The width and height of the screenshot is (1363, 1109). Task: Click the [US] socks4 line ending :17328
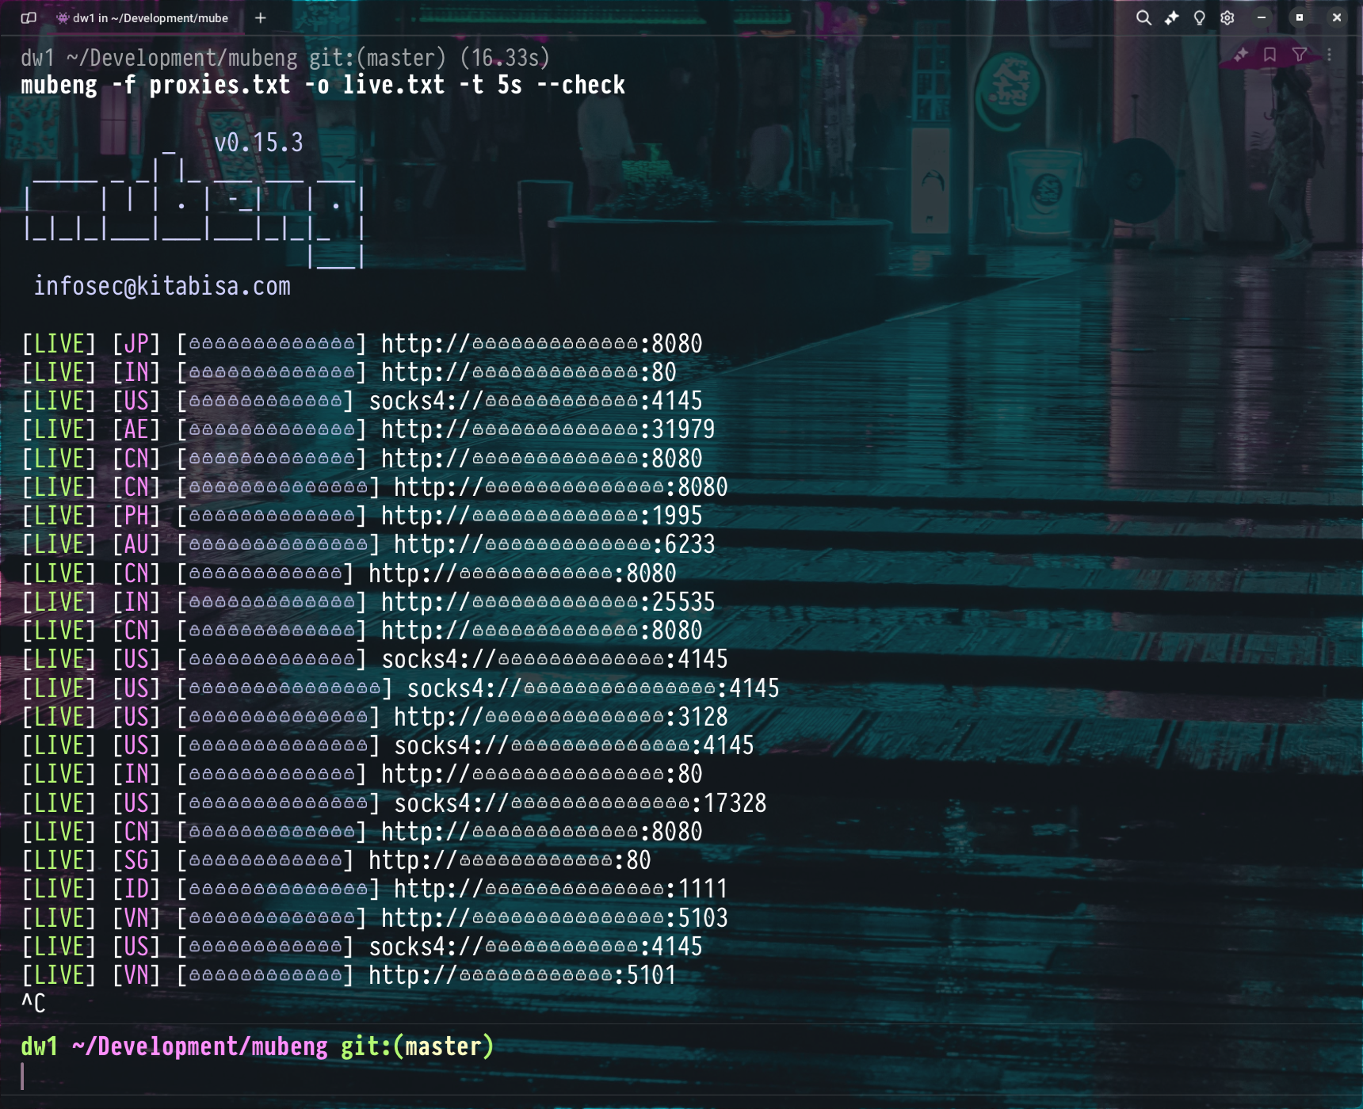(x=394, y=803)
